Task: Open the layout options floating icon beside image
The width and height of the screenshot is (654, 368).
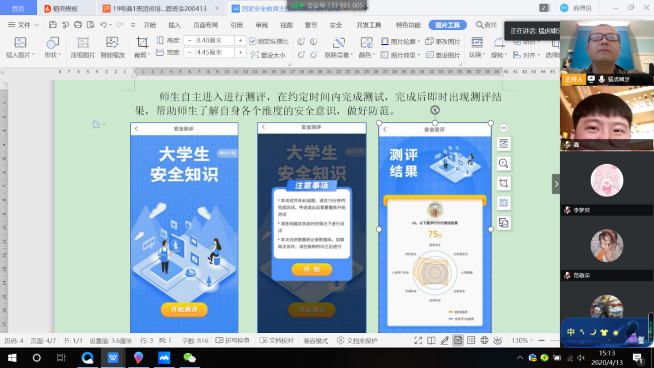Action: click(x=504, y=144)
